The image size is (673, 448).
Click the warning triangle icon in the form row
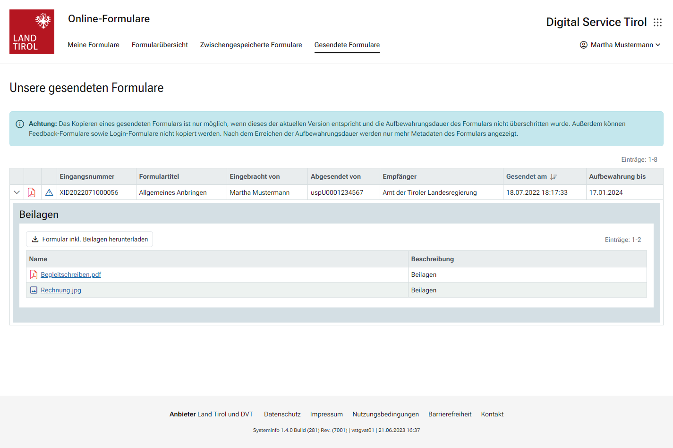49,192
